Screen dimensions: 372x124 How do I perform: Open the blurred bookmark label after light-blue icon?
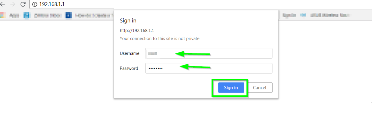[48, 15]
